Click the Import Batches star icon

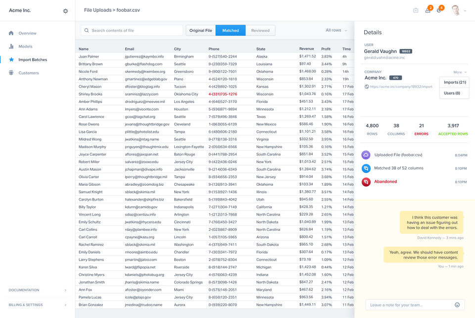(x=11, y=59)
